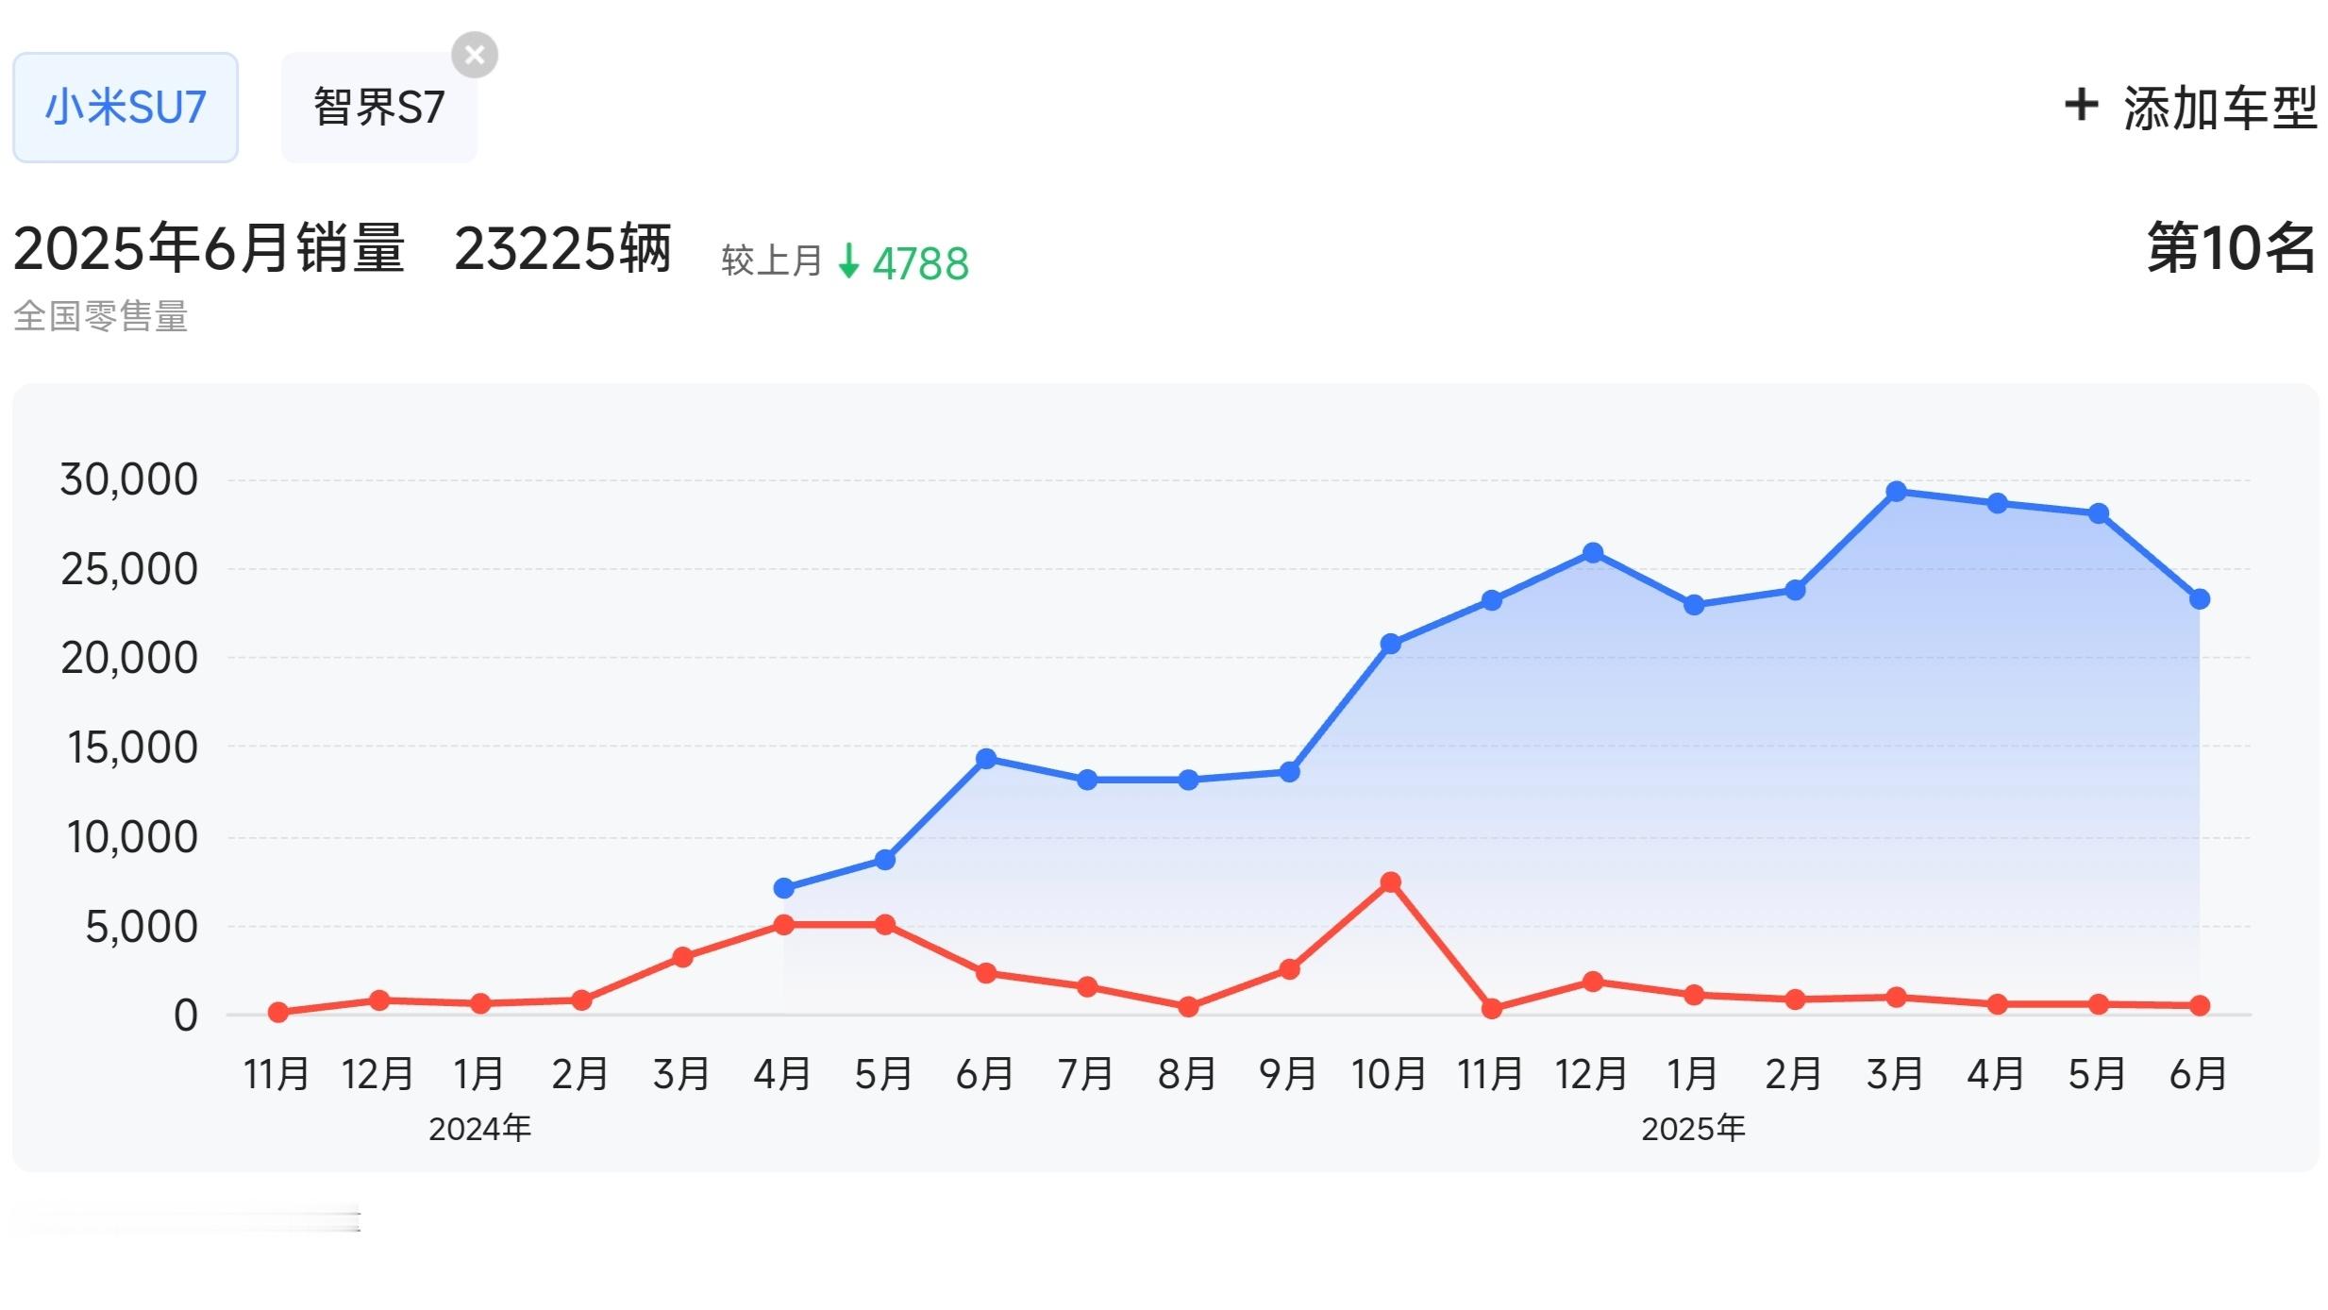
Task: Select the red point at March 2024
Action: [682, 957]
